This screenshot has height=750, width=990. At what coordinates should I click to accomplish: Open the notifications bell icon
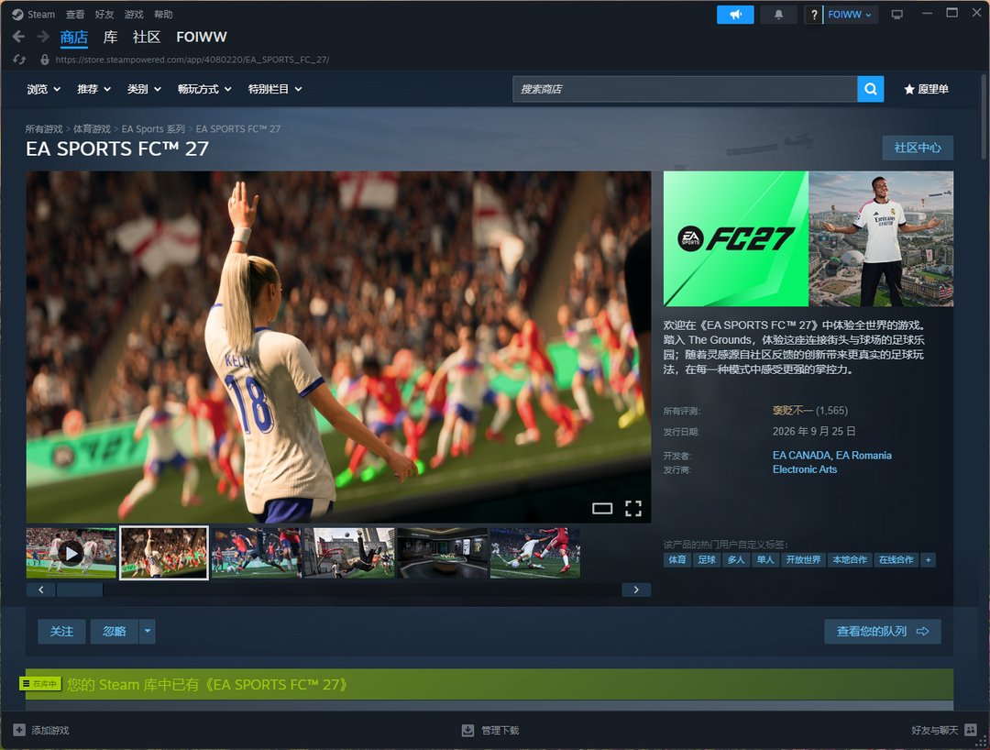[778, 15]
